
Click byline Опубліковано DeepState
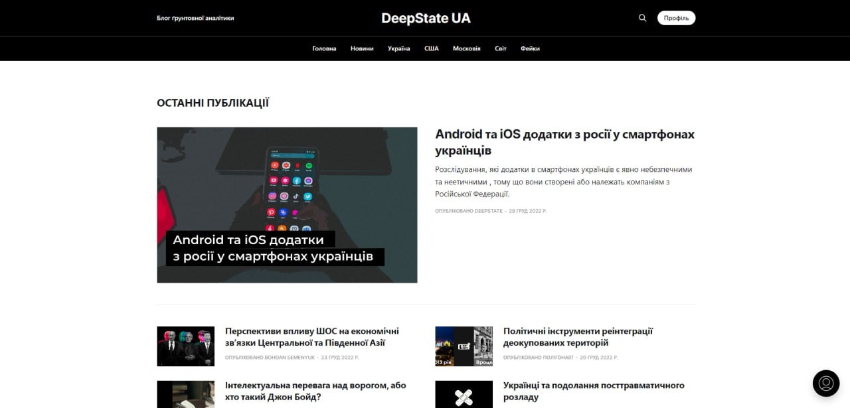(469, 211)
